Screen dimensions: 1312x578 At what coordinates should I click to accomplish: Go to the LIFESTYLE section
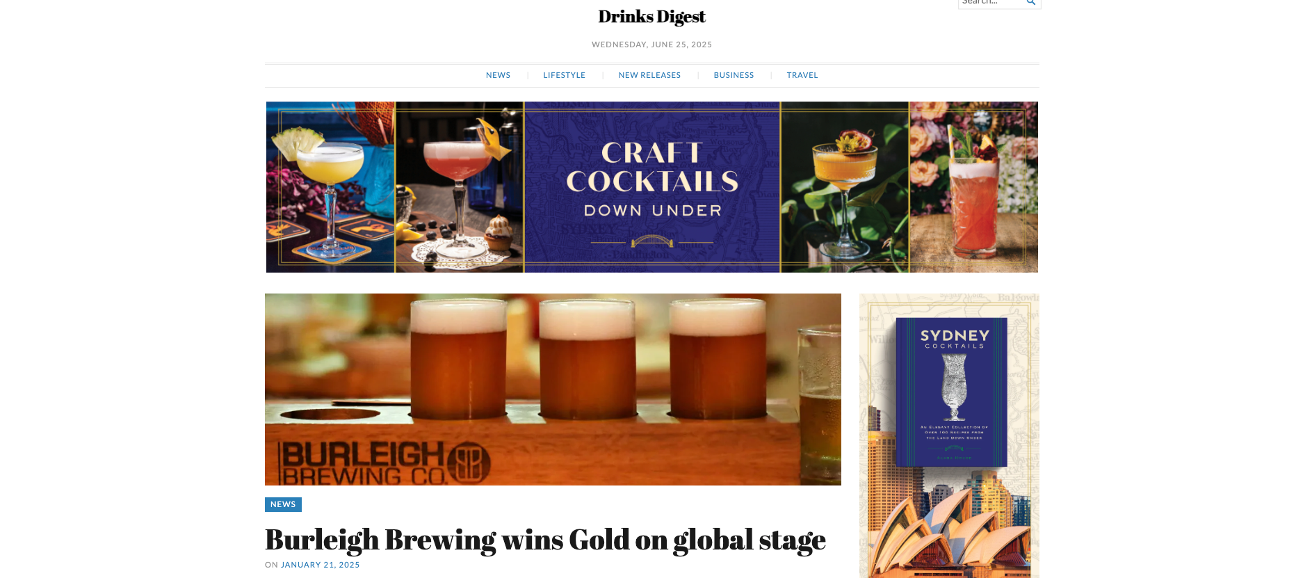564,75
